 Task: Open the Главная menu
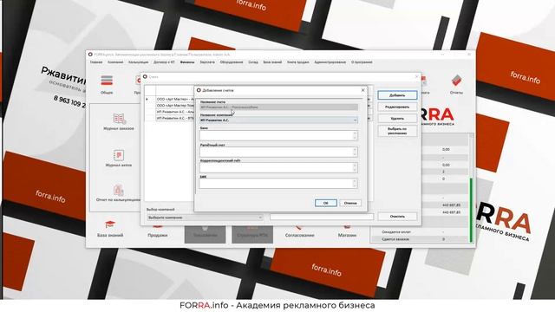click(96, 62)
